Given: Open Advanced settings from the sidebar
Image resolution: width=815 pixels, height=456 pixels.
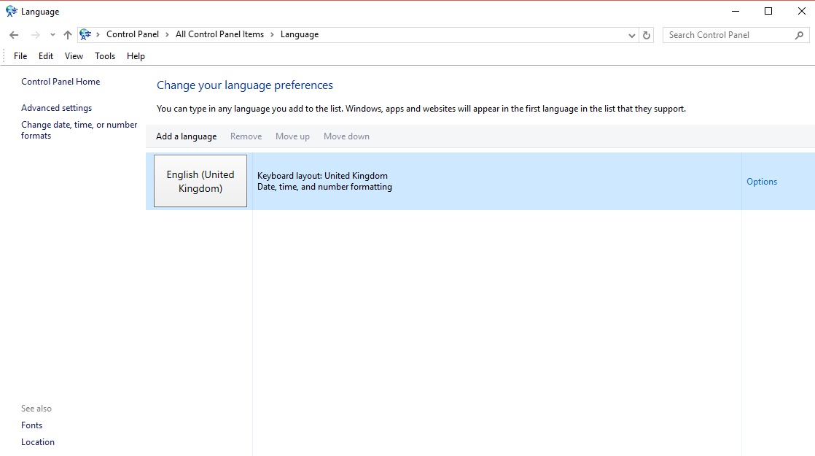Looking at the screenshot, I should (x=56, y=107).
